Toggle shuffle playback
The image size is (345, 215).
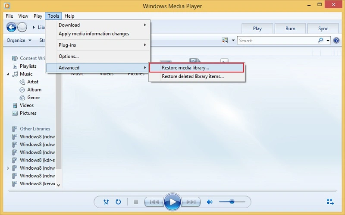coord(106,202)
